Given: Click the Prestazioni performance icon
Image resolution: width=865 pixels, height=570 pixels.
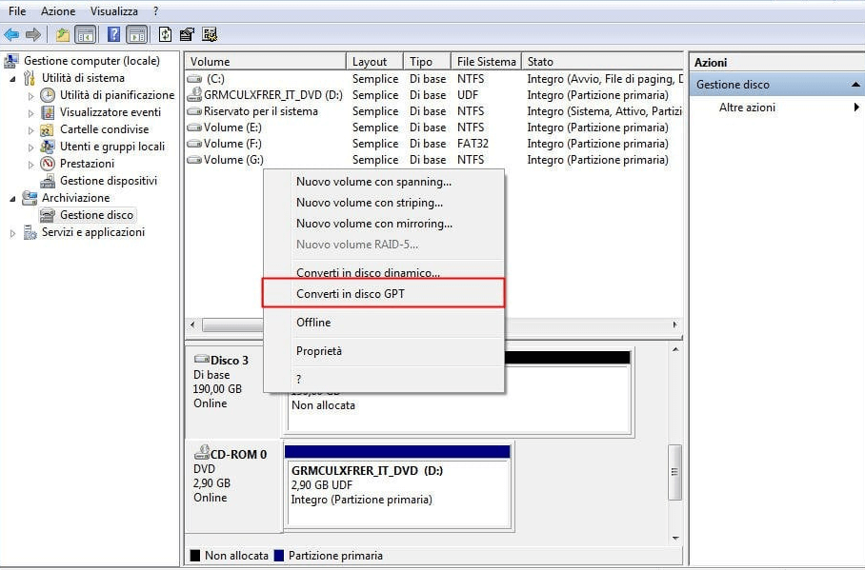Looking at the screenshot, I should [48, 163].
